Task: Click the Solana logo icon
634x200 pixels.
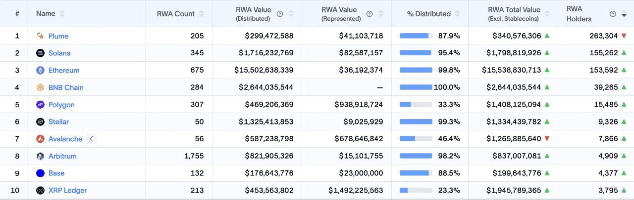Action: point(40,53)
